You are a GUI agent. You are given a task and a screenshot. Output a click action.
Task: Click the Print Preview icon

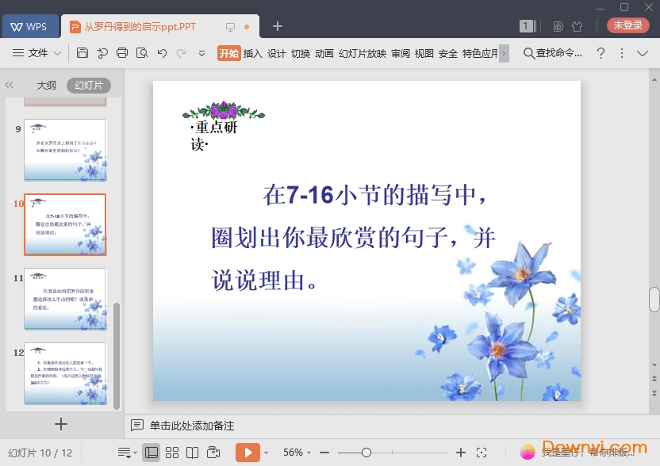coord(142,53)
